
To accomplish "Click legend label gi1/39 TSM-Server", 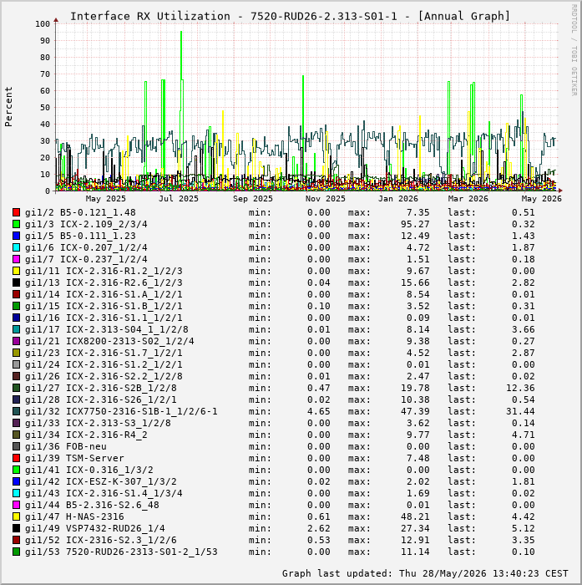I will coord(74,458).
